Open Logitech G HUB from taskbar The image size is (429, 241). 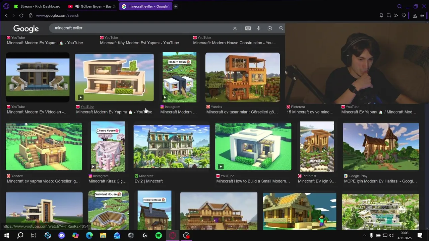tap(145, 236)
